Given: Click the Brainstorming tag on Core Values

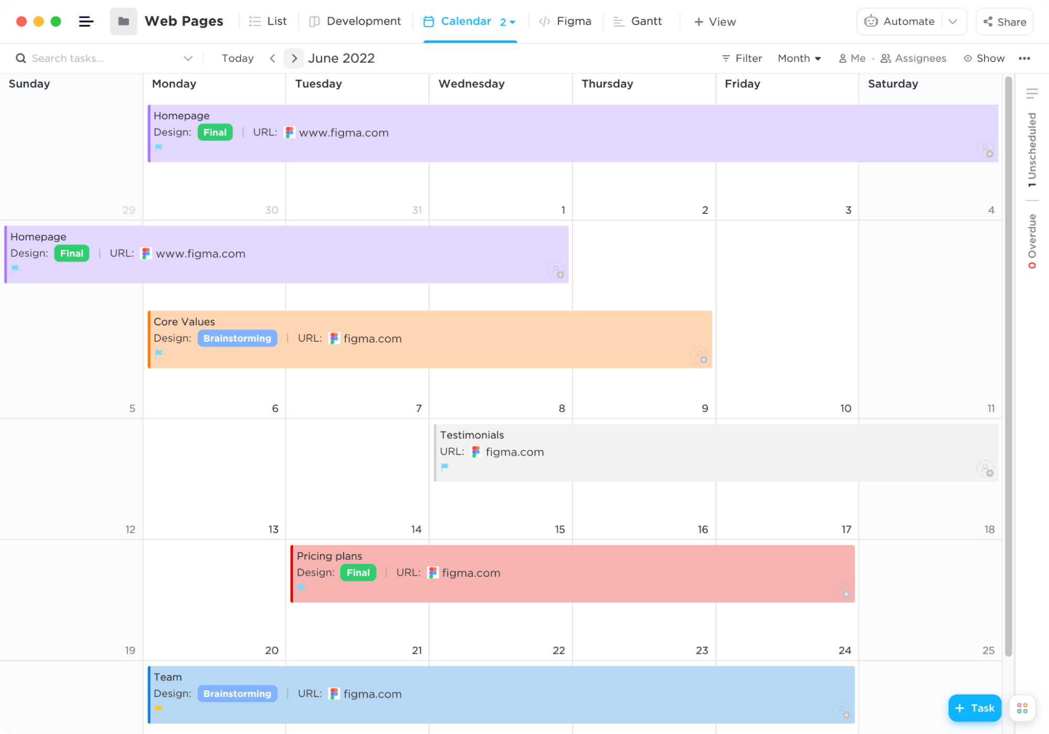Looking at the screenshot, I should click(237, 339).
